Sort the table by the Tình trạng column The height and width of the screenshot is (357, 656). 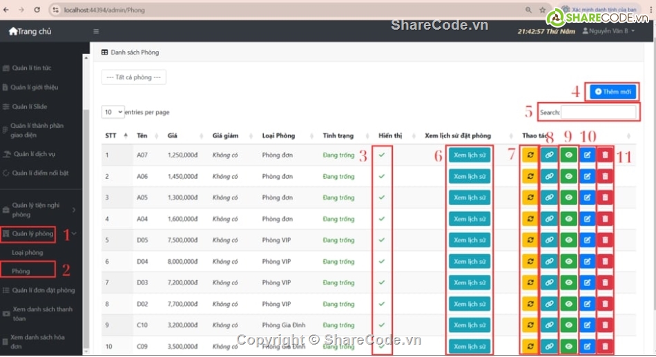[345, 135]
